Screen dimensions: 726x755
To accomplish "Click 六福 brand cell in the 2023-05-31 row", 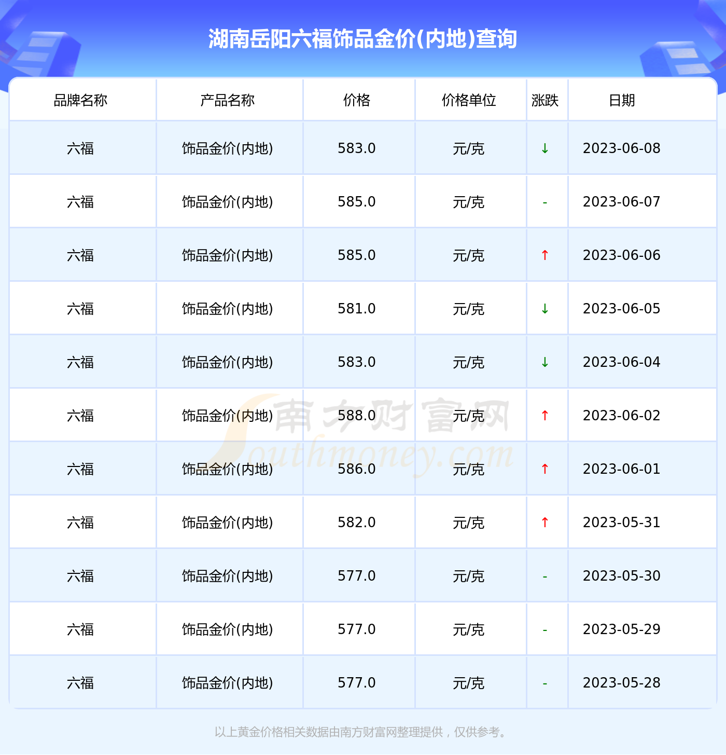I will click(x=80, y=523).
